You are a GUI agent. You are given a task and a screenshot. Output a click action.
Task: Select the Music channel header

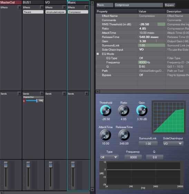coord(78,2)
